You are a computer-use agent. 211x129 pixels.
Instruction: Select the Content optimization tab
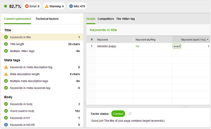(x=18, y=19)
